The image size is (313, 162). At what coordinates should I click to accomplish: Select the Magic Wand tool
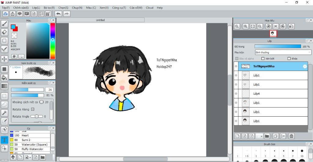4,113
